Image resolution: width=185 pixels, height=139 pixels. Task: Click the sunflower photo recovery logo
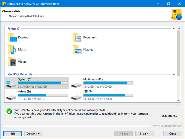point(177,14)
